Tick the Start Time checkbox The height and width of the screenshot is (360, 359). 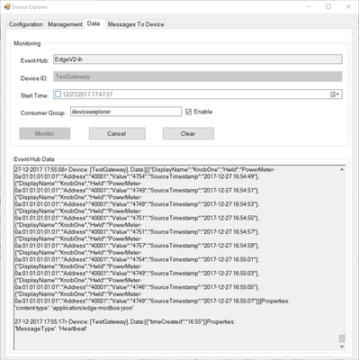pyautogui.click(x=58, y=94)
